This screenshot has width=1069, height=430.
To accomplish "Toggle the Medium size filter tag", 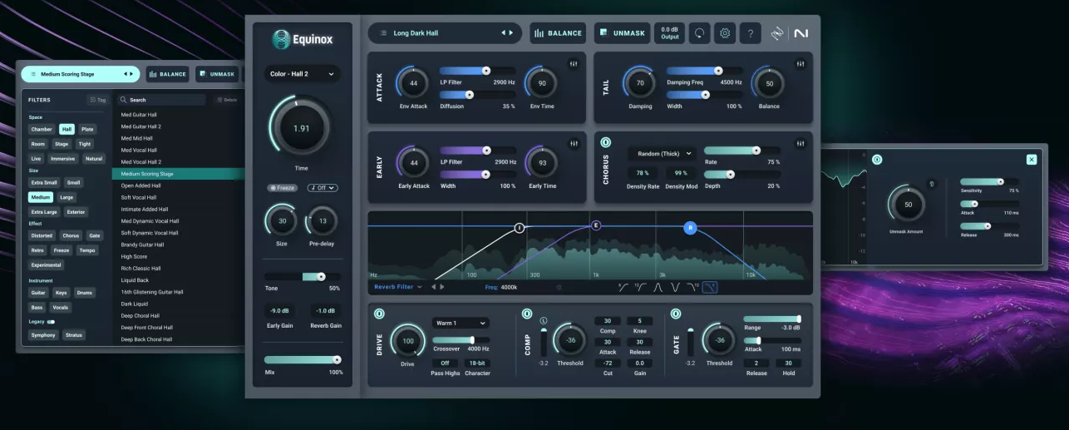I will pos(40,197).
